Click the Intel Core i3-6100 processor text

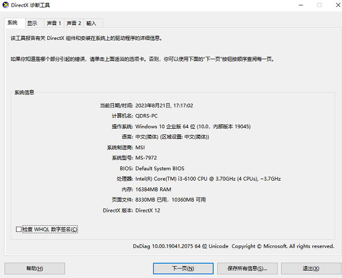click(x=208, y=179)
